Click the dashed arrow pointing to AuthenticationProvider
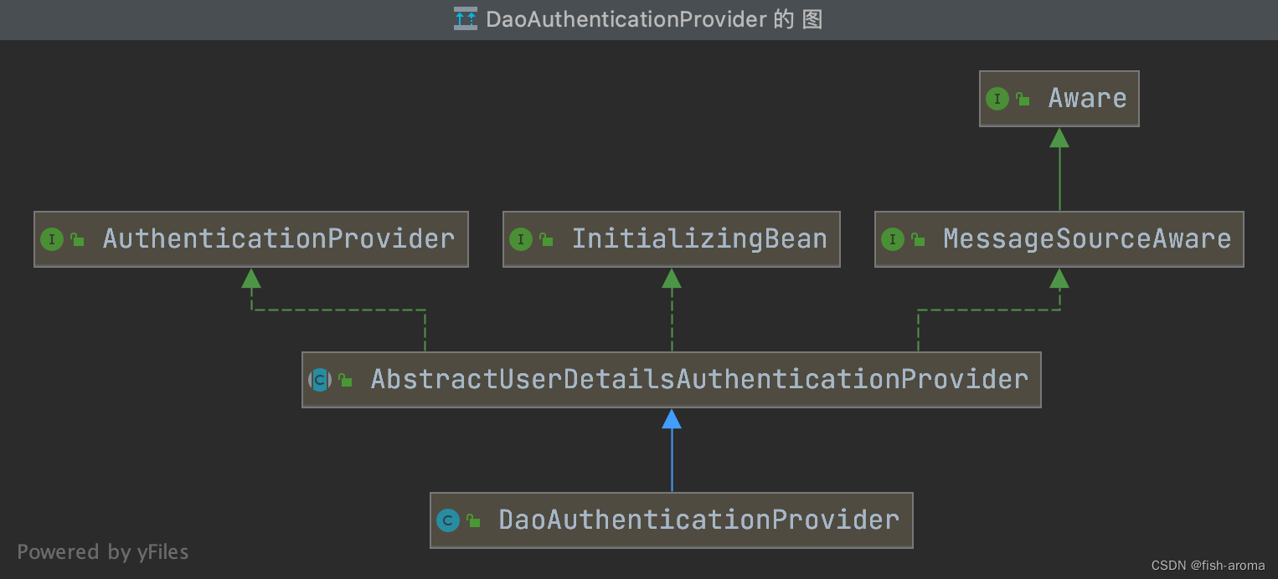1278x579 pixels. [338, 310]
